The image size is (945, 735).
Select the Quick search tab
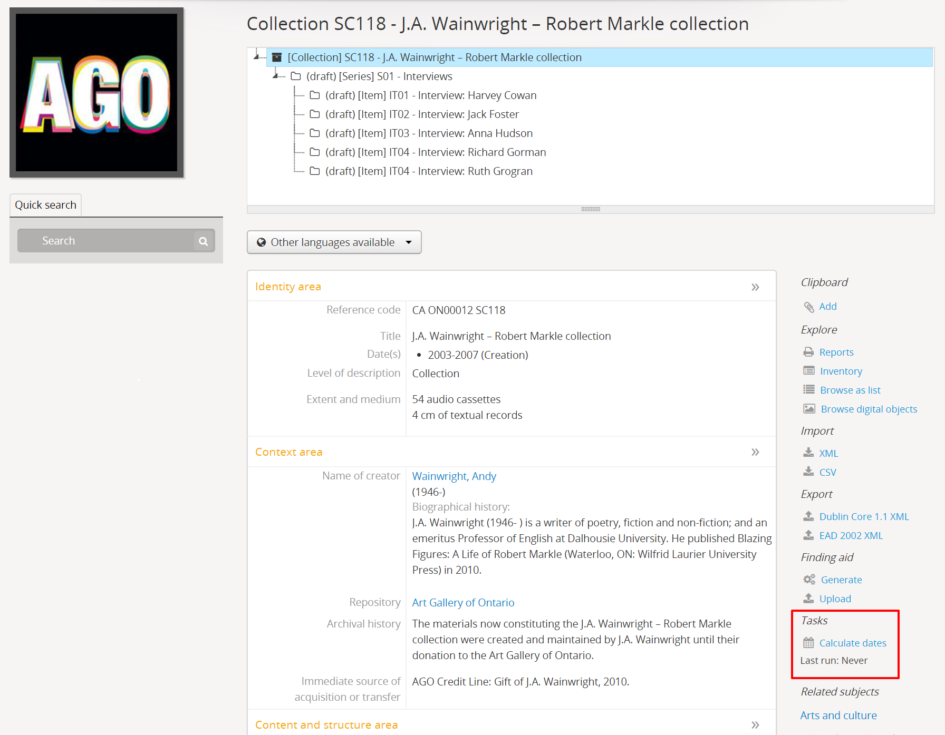46,205
